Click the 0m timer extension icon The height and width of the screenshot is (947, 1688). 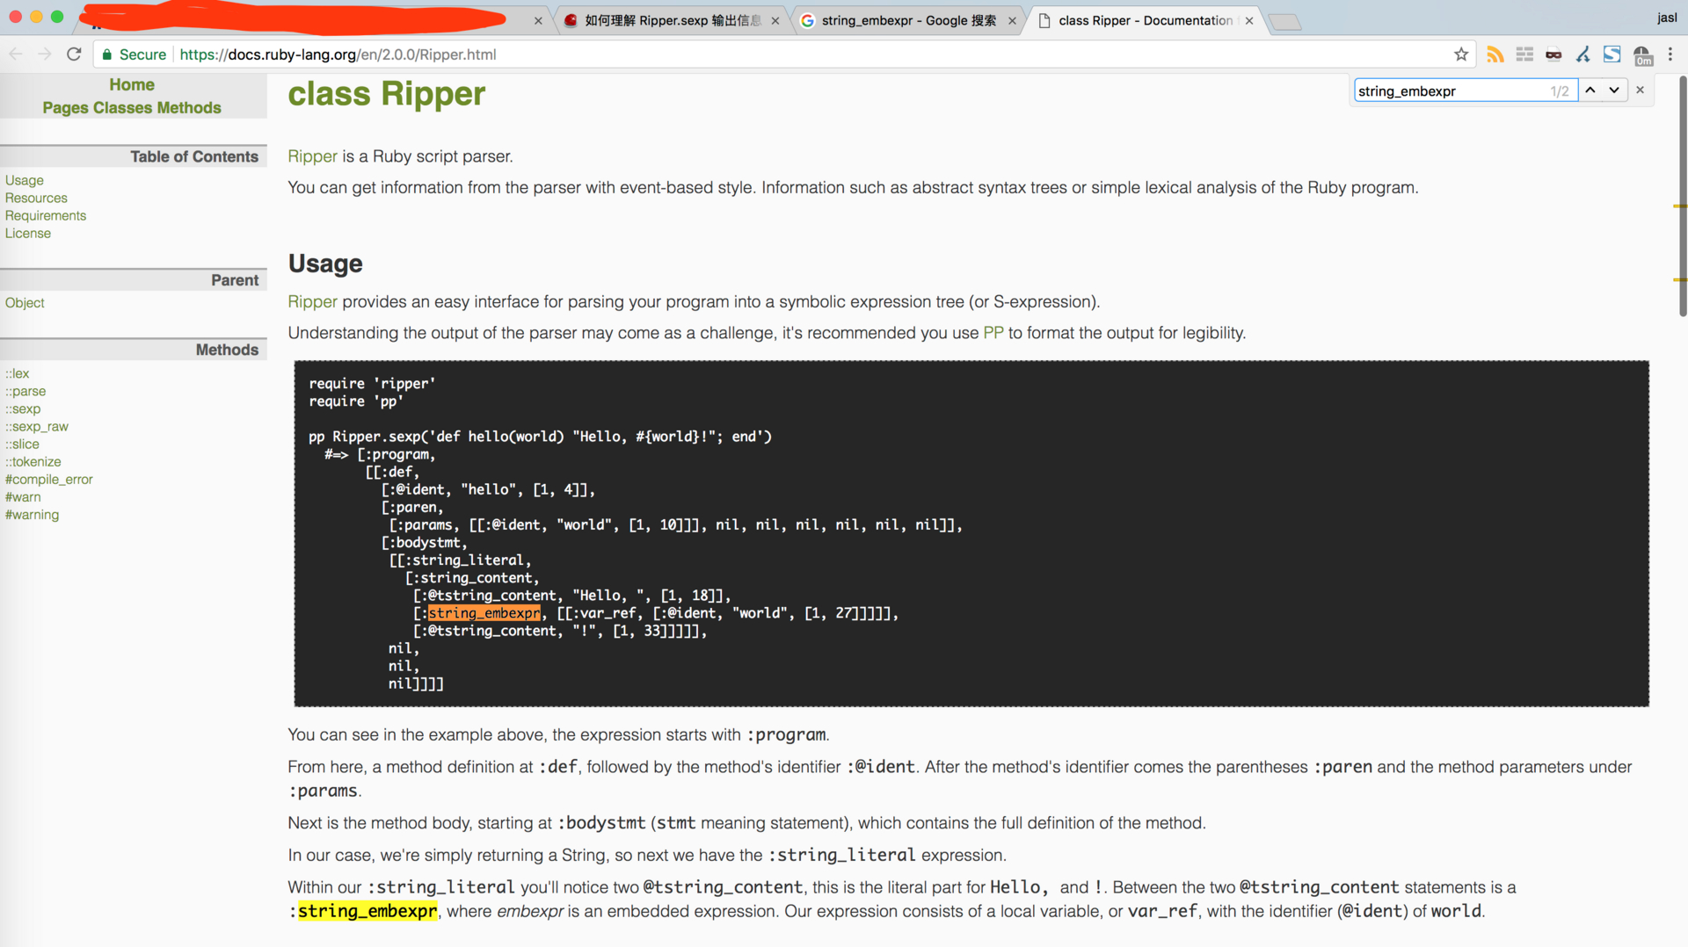point(1642,56)
